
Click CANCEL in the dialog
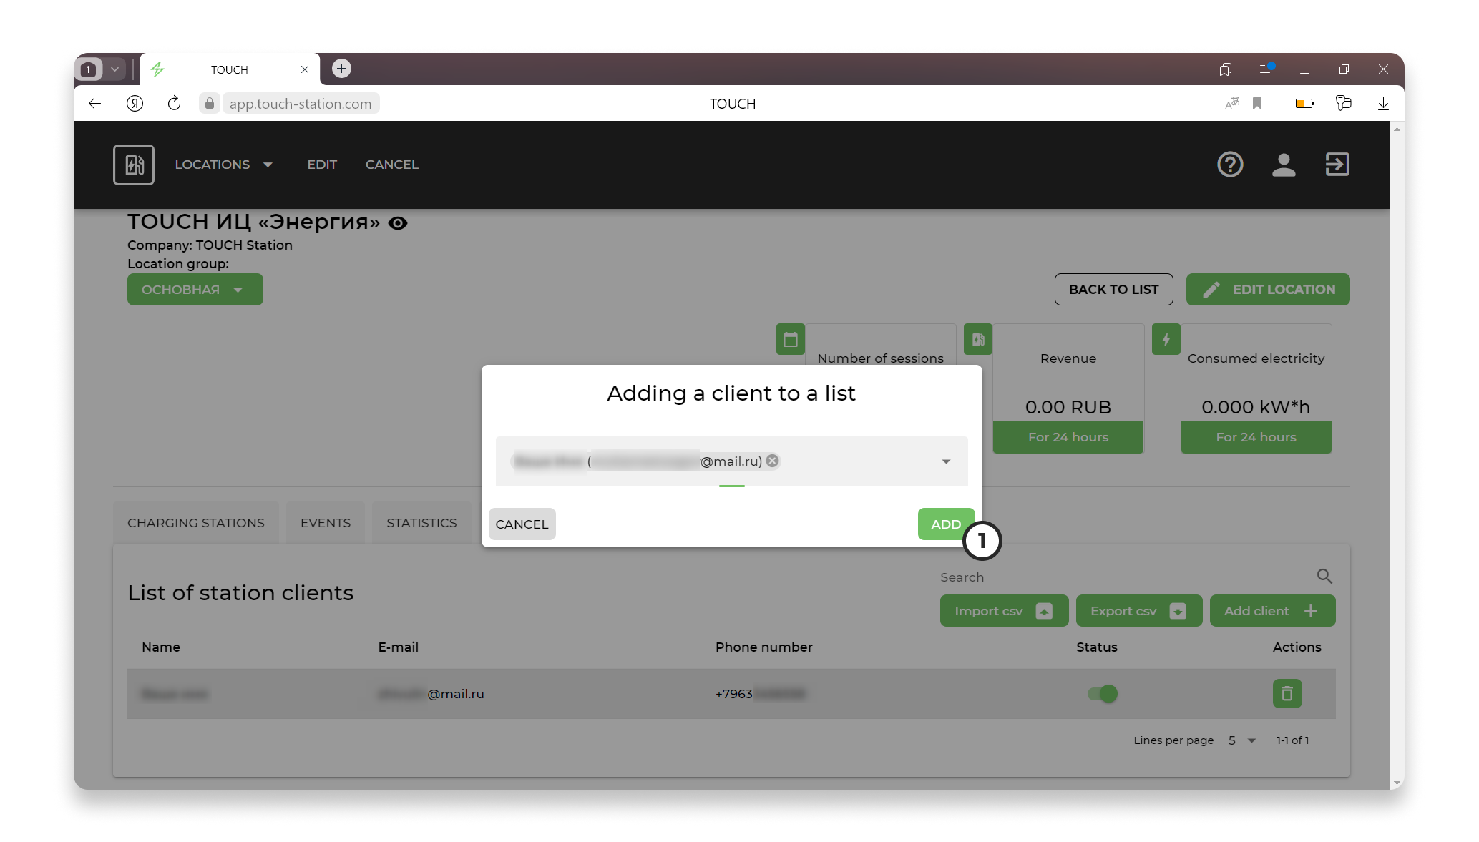(522, 524)
